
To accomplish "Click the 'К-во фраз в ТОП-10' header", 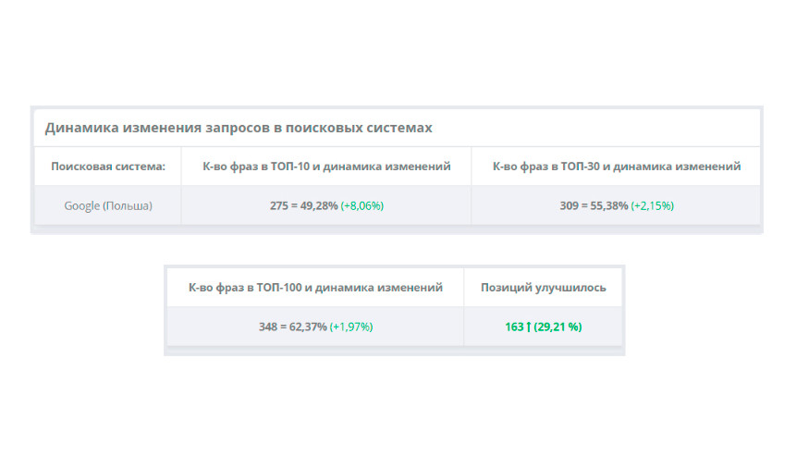I will point(326,167).
